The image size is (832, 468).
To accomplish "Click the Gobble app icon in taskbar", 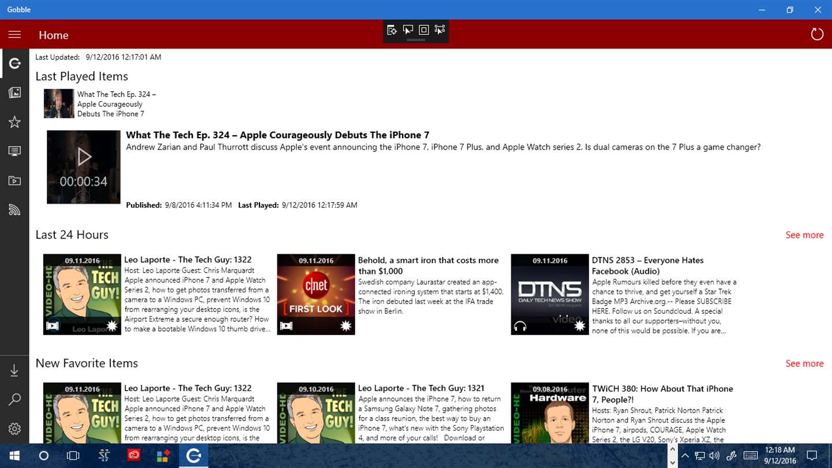I will click(x=194, y=456).
